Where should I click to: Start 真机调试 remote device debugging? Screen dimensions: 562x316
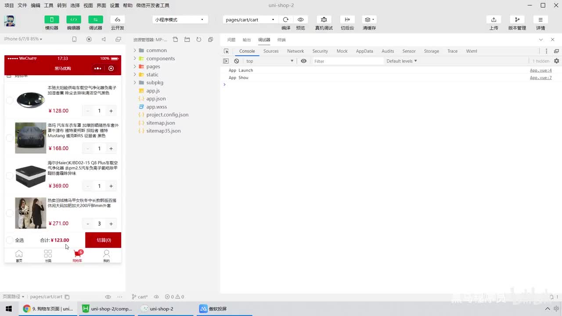(324, 20)
